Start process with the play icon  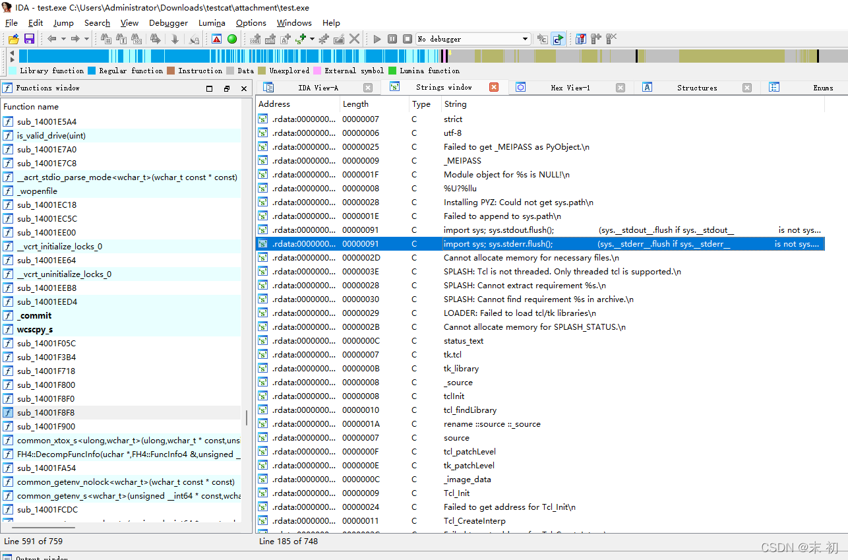click(377, 39)
